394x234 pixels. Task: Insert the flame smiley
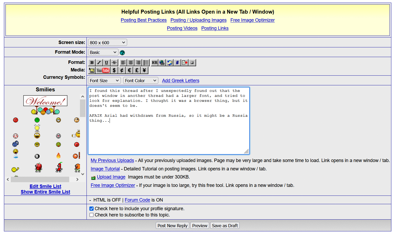tap(58, 155)
